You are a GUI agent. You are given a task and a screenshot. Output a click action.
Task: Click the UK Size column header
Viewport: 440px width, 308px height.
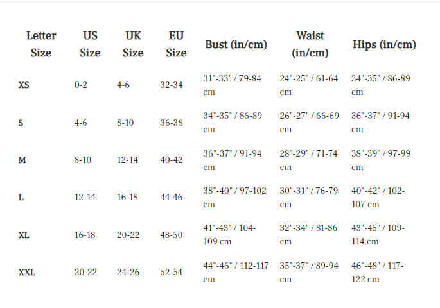point(133,44)
